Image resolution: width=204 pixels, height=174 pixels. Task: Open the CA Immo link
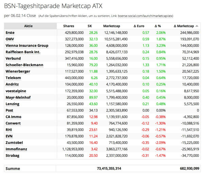[x=14, y=117]
